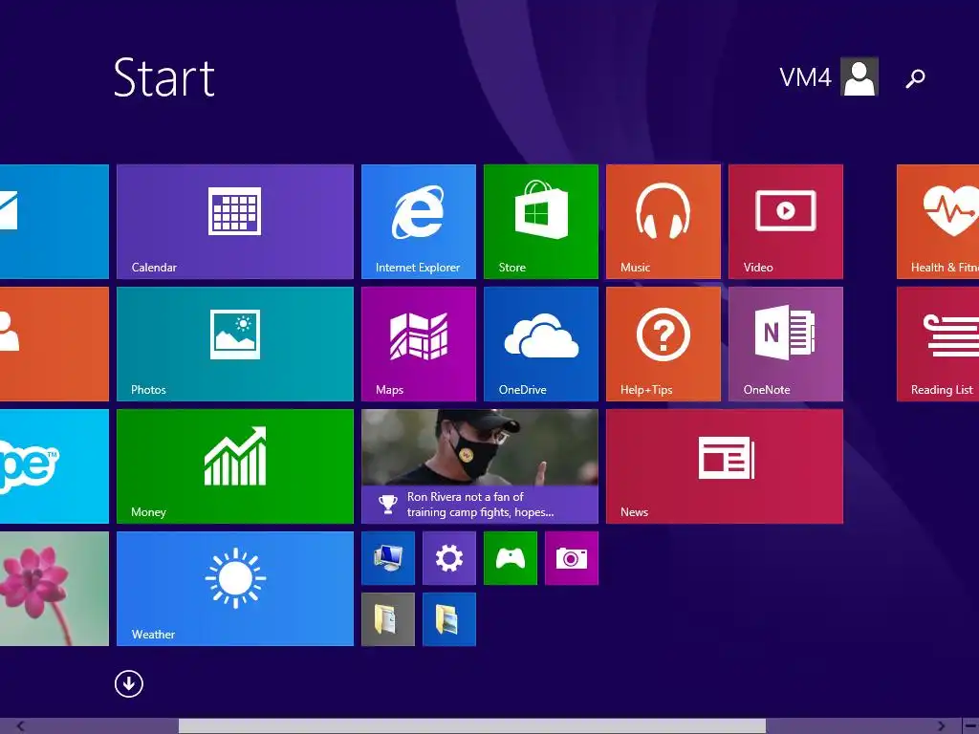The image size is (979, 734).
Task: Click the scrollbar right arrow
Action: click(941, 726)
